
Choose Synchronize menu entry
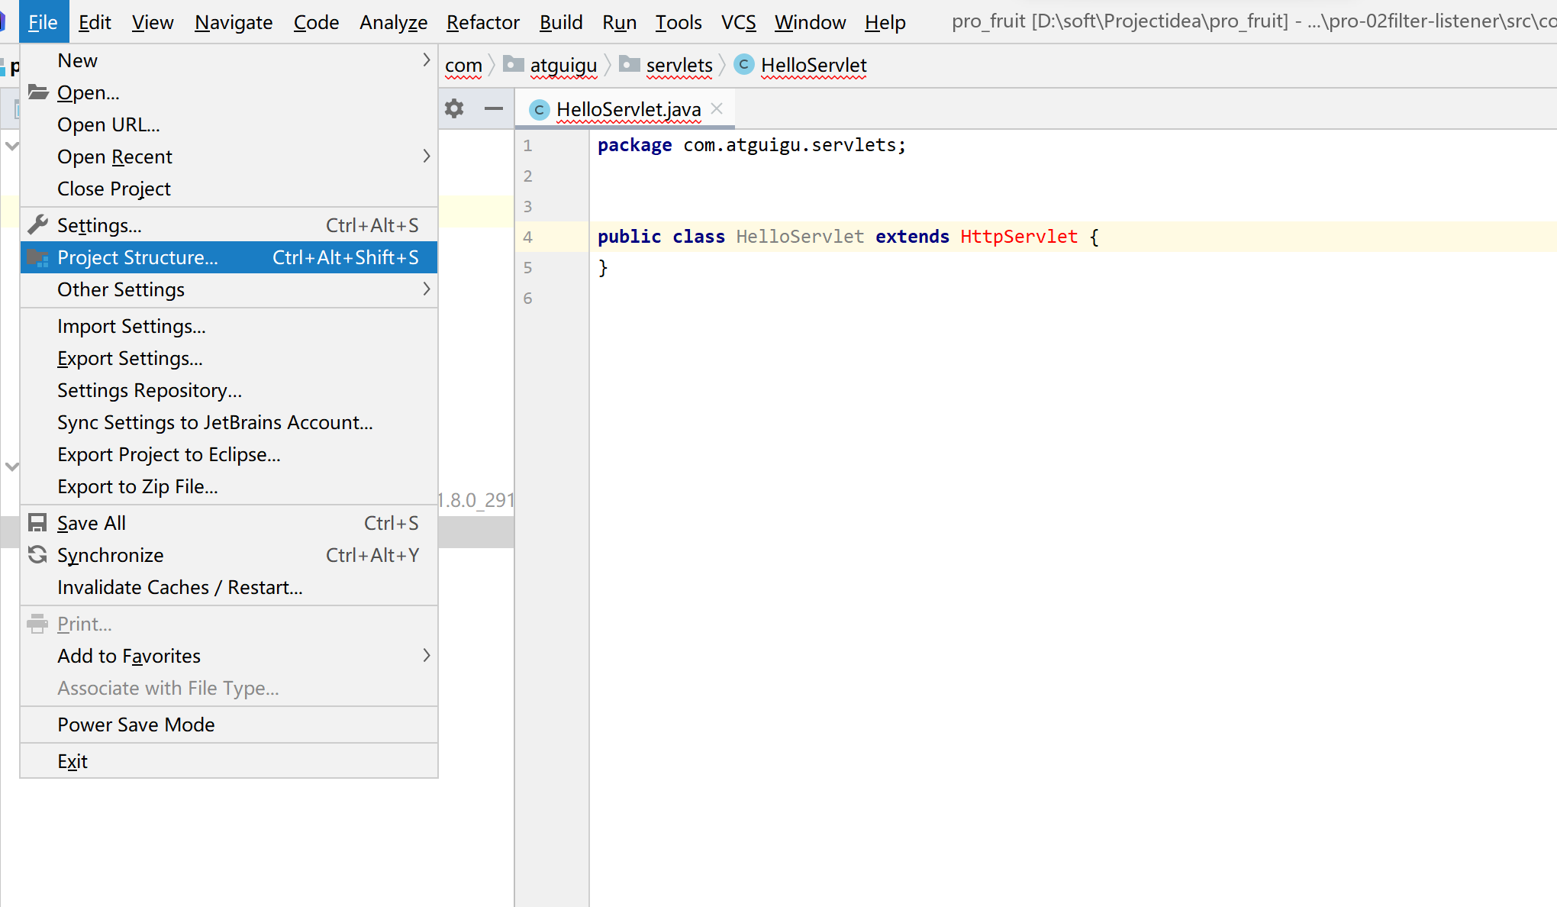229,555
